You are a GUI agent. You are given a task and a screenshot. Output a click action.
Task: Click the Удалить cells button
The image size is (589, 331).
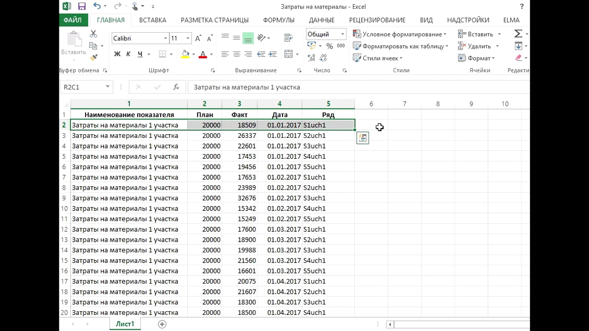474,46
